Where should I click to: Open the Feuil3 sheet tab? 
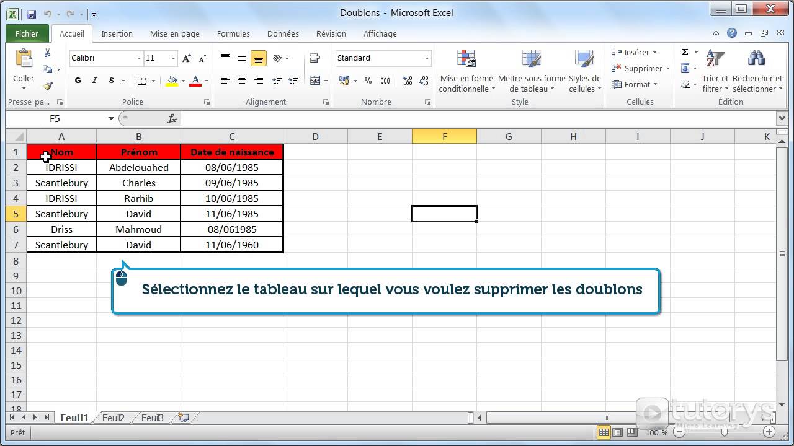tap(153, 418)
